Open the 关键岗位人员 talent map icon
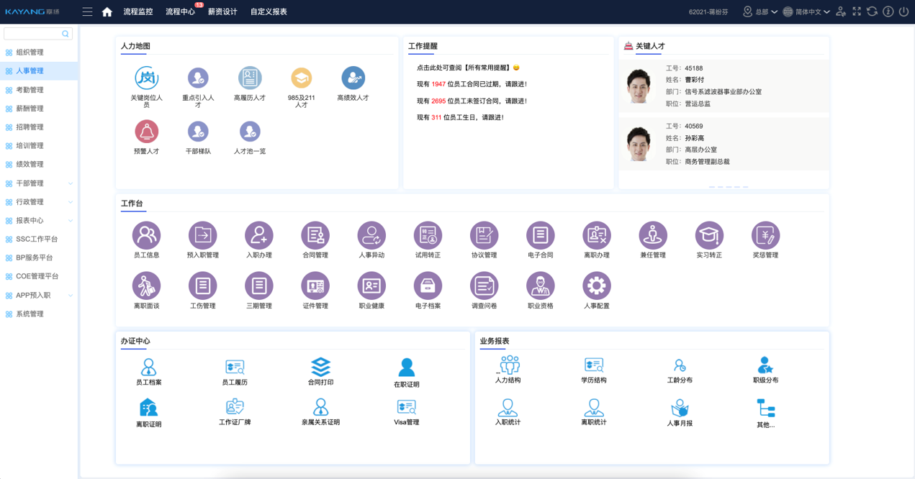 pos(146,78)
